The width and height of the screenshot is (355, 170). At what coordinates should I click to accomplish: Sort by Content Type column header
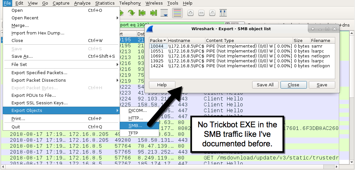pos(249,41)
